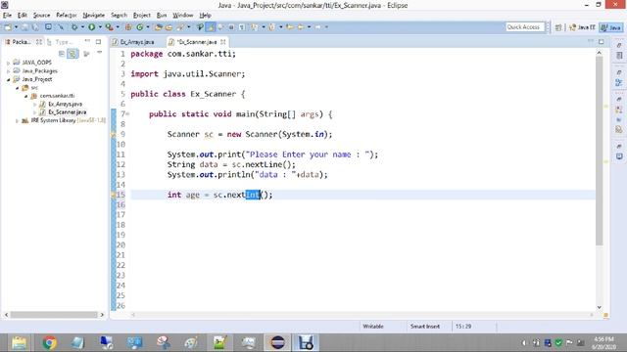Image resolution: width=627 pixels, height=352 pixels.
Task: Click Package Explorer horizontal scrollbar
Action: [54, 315]
